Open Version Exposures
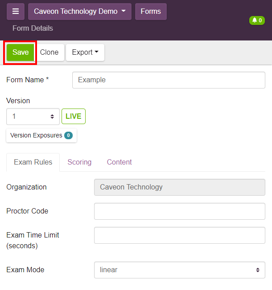272x290 pixels. pos(36,135)
